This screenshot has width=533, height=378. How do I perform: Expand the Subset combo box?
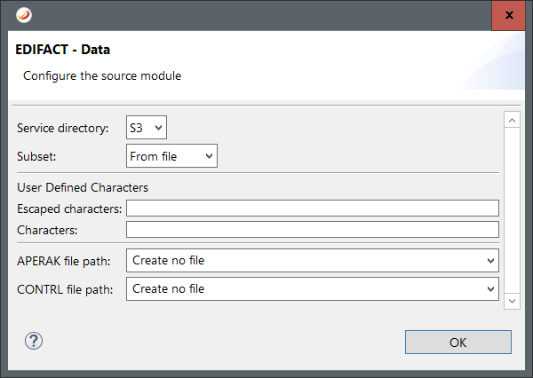pyautogui.click(x=171, y=156)
